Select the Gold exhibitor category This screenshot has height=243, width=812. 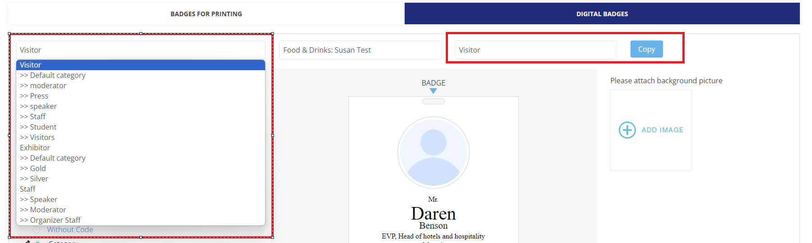tap(38, 168)
